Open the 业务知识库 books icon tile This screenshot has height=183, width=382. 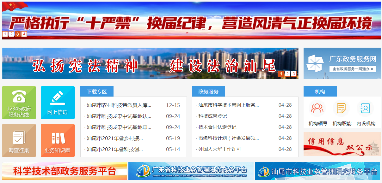(x=58, y=140)
